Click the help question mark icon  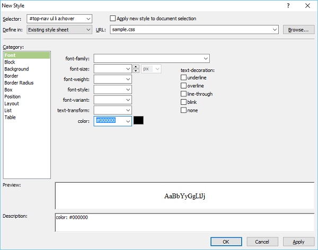pyautogui.click(x=288, y=5)
